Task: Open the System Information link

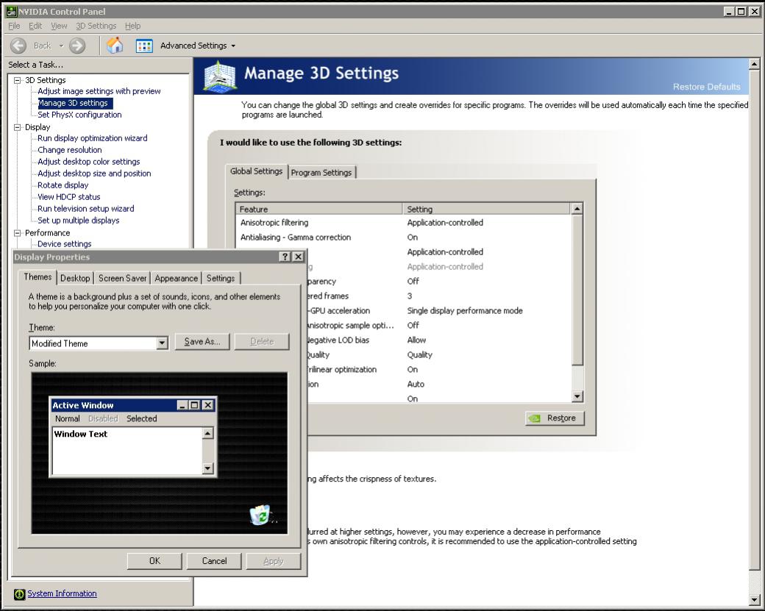Action: point(62,594)
